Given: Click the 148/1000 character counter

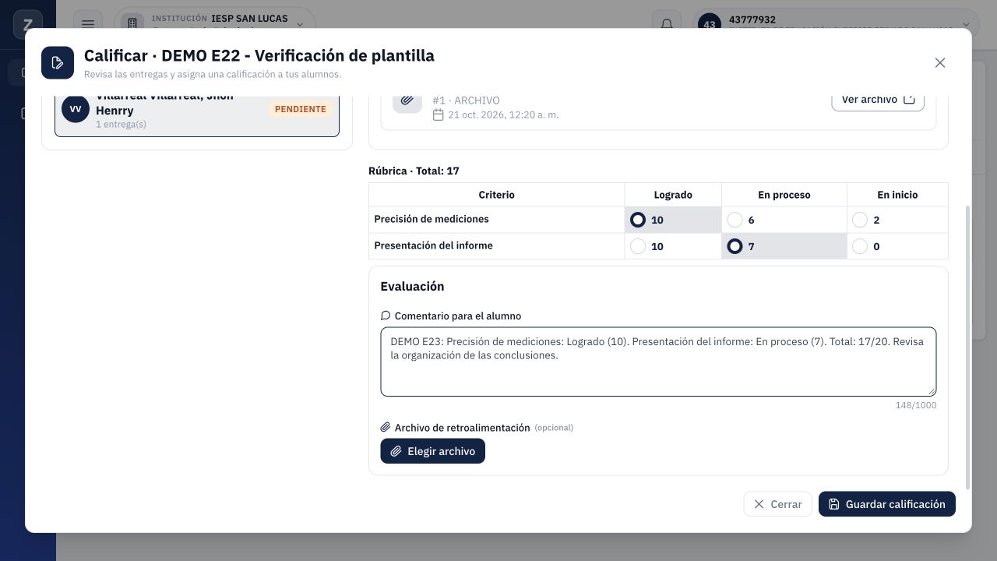Looking at the screenshot, I should [x=916, y=405].
